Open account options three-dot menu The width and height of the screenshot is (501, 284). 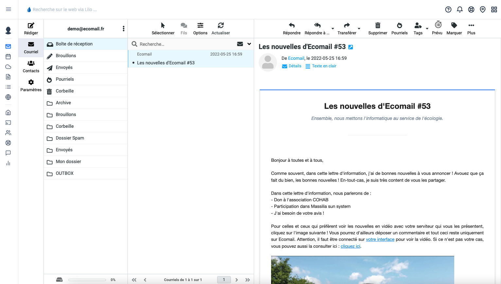pos(124,29)
